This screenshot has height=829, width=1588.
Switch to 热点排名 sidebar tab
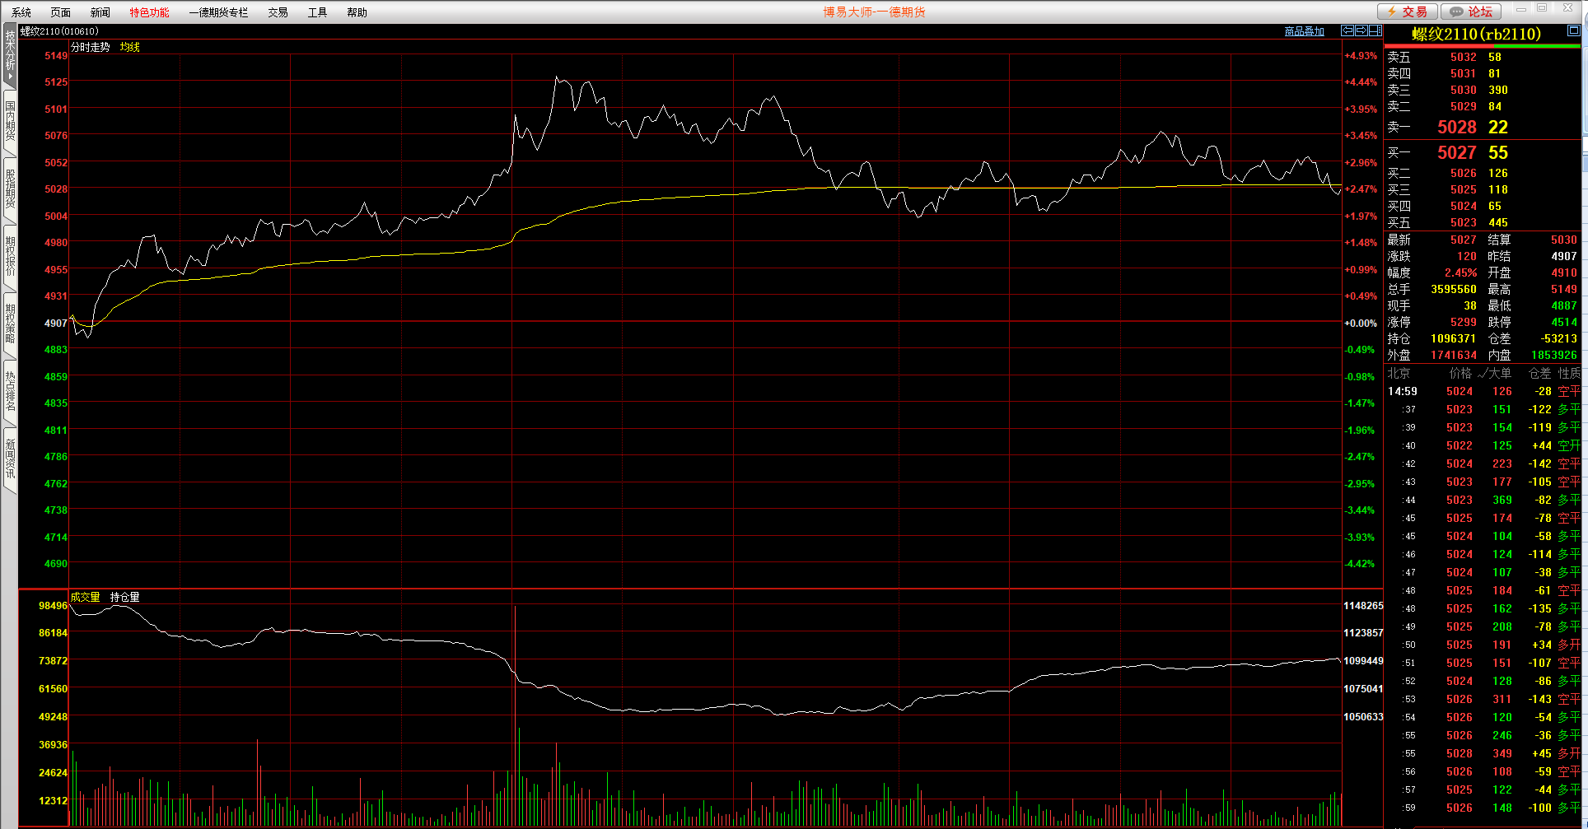[10, 391]
